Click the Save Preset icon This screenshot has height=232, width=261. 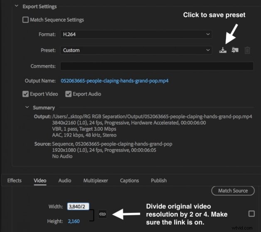click(223, 50)
